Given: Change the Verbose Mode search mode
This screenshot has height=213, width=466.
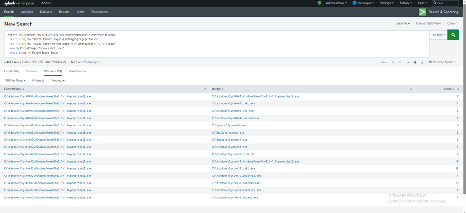Looking at the screenshot, I should pyautogui.click(x=442, y=62).
